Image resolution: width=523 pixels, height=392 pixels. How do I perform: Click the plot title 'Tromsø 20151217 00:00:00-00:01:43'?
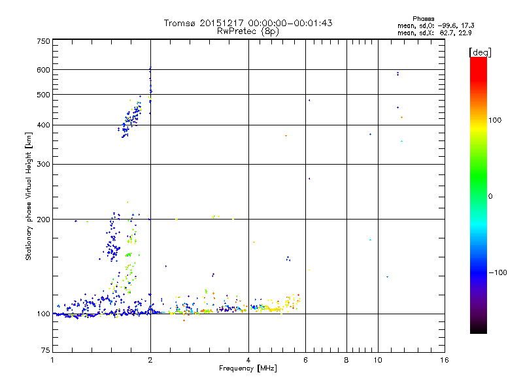(248, 23)
